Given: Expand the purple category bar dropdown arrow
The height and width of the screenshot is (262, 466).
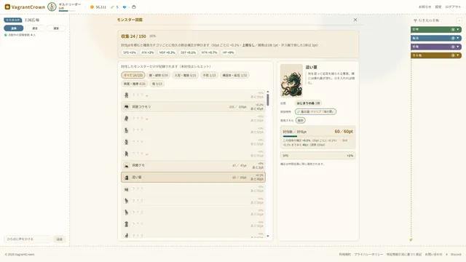Looking at the screenshot, I should pyautogui.click(x=458, y=47).
